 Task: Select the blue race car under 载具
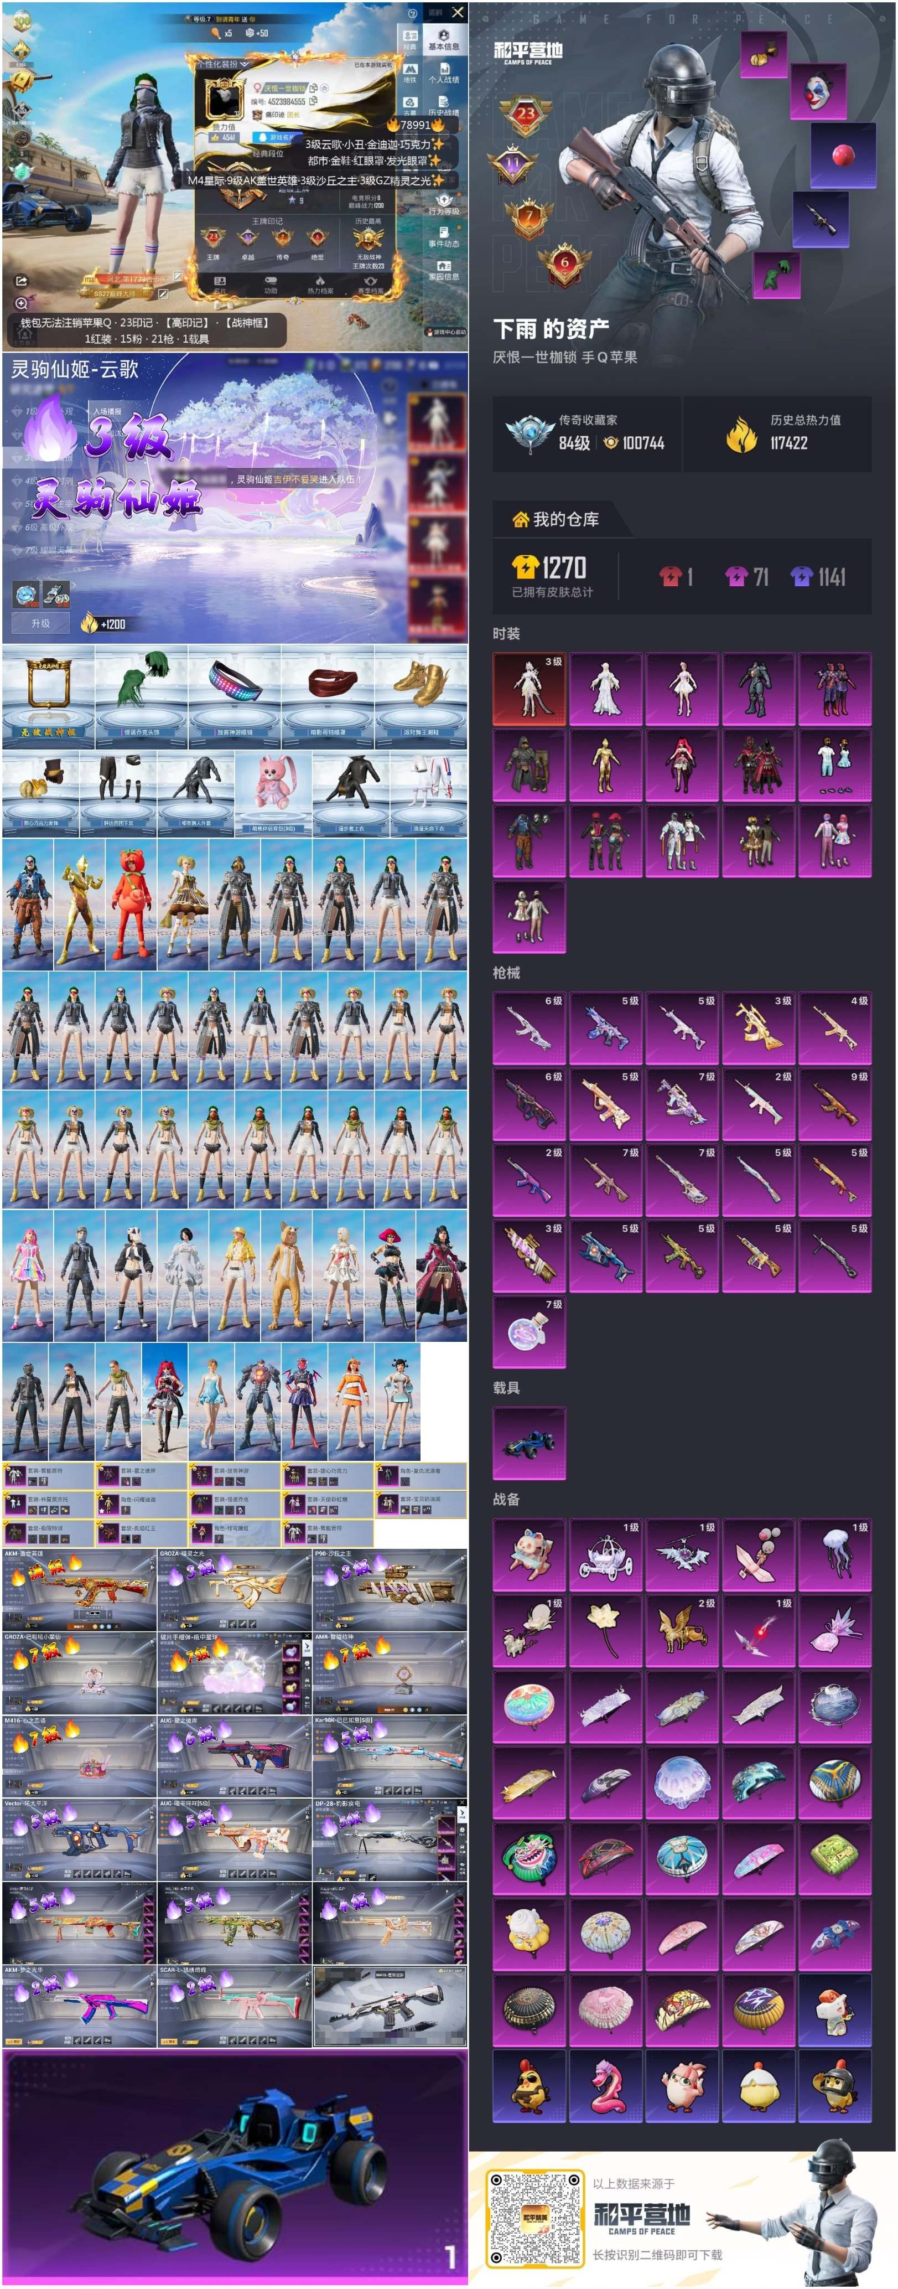[x=528, y=1442]
